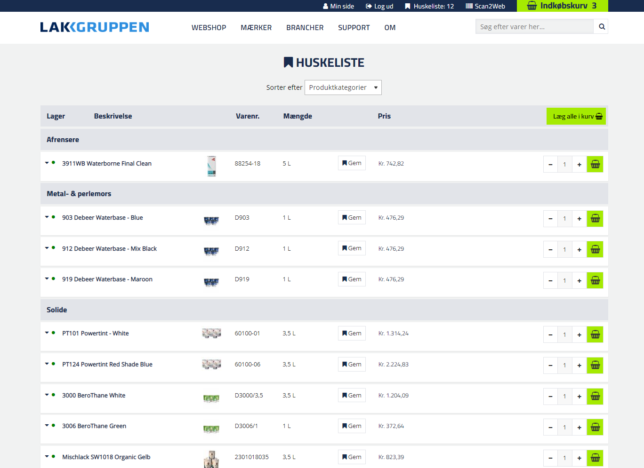This screenshot has height=468, width=644.
Task: Open the OM menu
Action: [x=390, y=28]
